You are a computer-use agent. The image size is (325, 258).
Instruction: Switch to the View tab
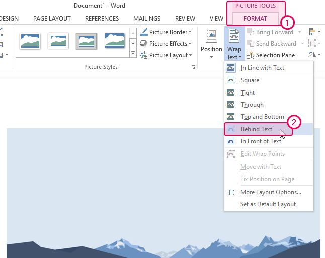tap(216, 19)
